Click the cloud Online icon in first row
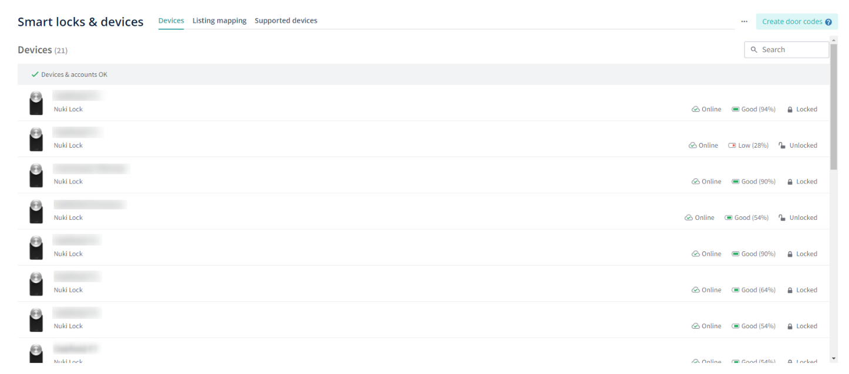 point(696,109)
